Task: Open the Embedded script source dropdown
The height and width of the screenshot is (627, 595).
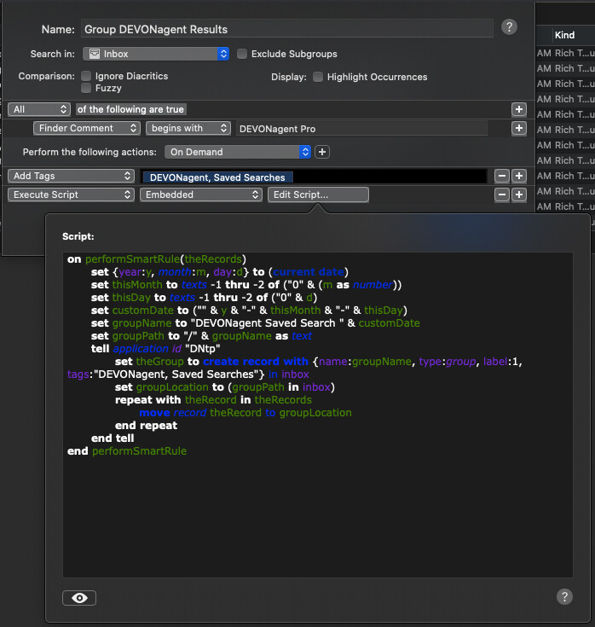Action: pyautogui.click(x=201, y=194)
